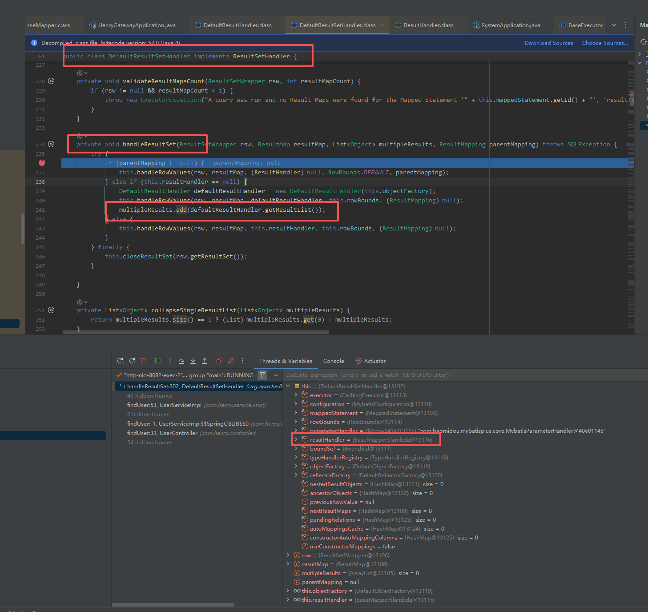Open inlay hint dropdown above validateResultMapsCount
The height and width of the screenshot is (612, 648).
[x=82, y=72]
